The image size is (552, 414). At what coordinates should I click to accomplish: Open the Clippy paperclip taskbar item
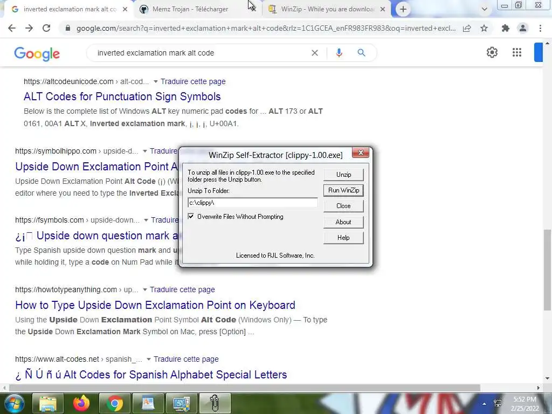click(215, 403)
